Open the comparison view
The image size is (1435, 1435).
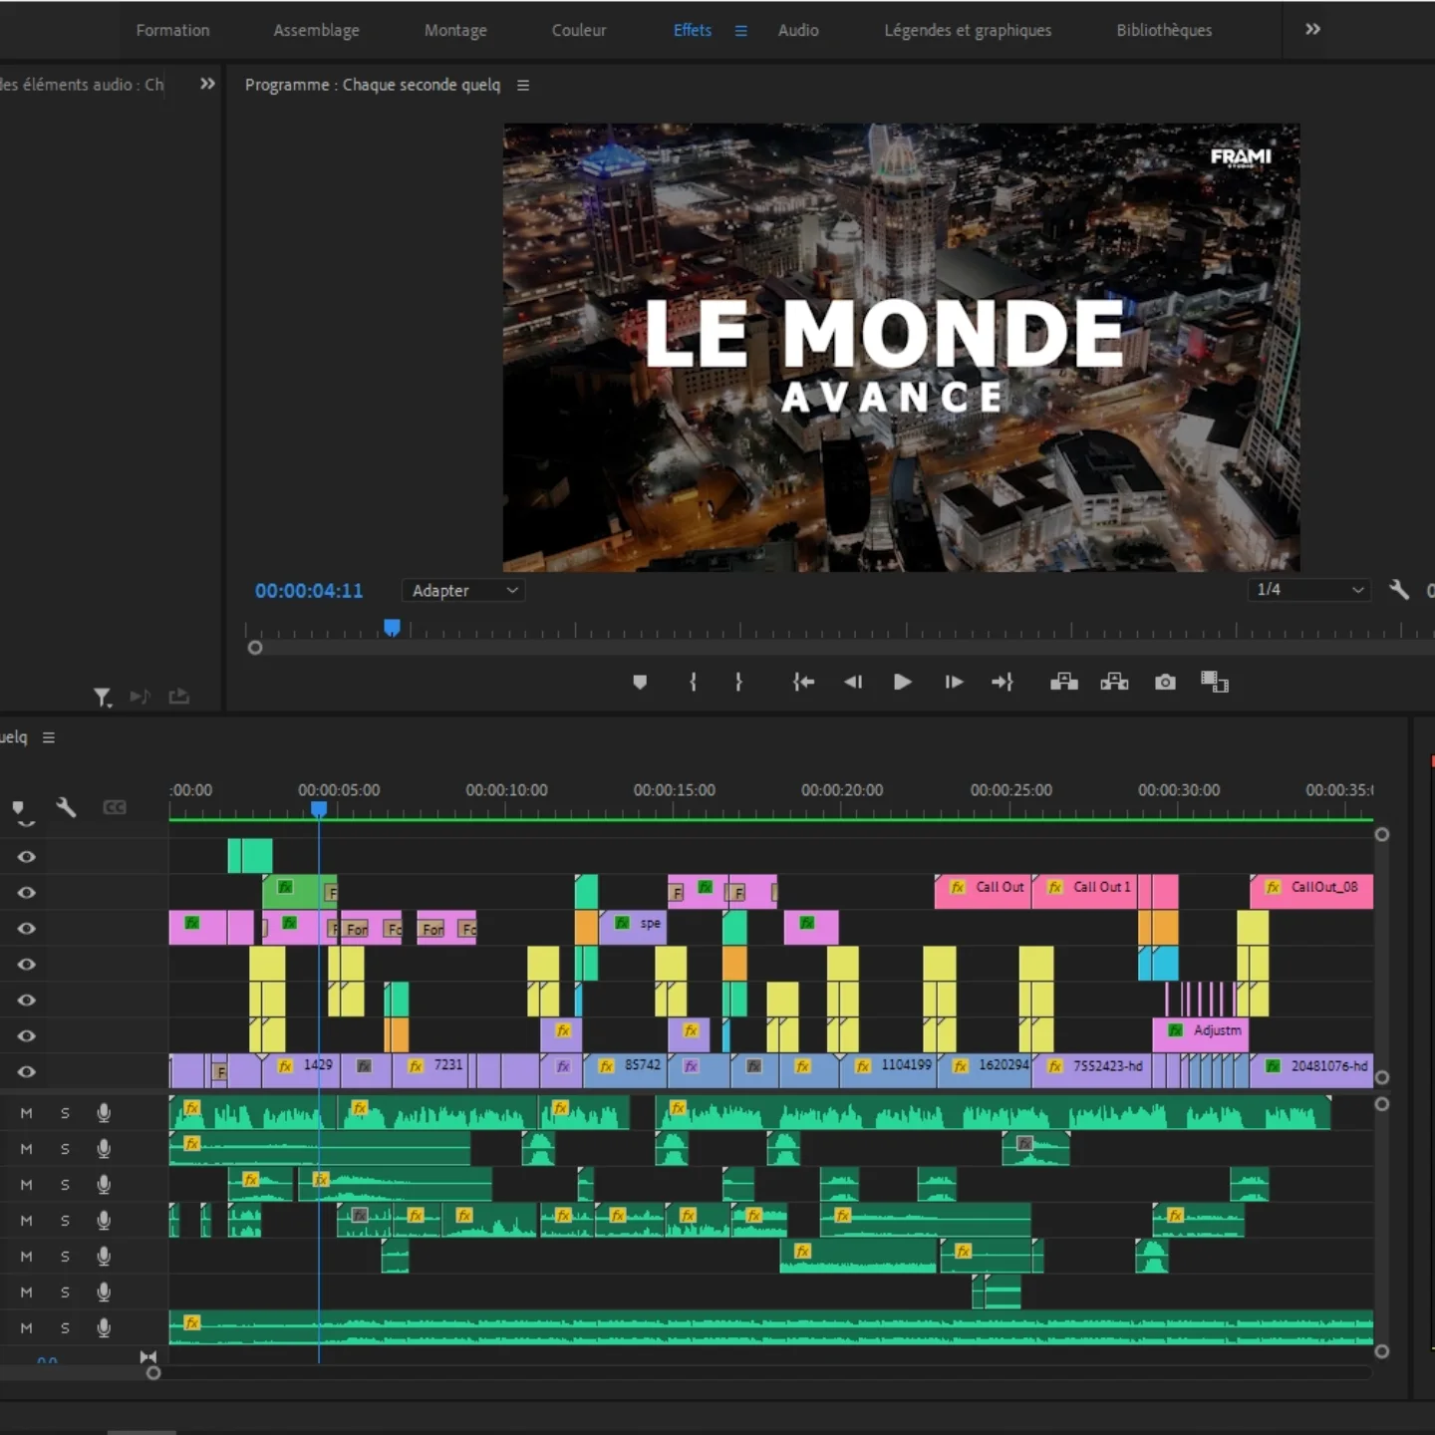(x=1215, y=682)
